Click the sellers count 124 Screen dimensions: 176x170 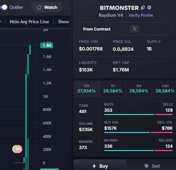coord(169,146)
